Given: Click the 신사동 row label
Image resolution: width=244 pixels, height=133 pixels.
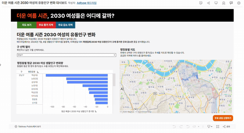Looking at the screenshot, I should tap(34, 103).
